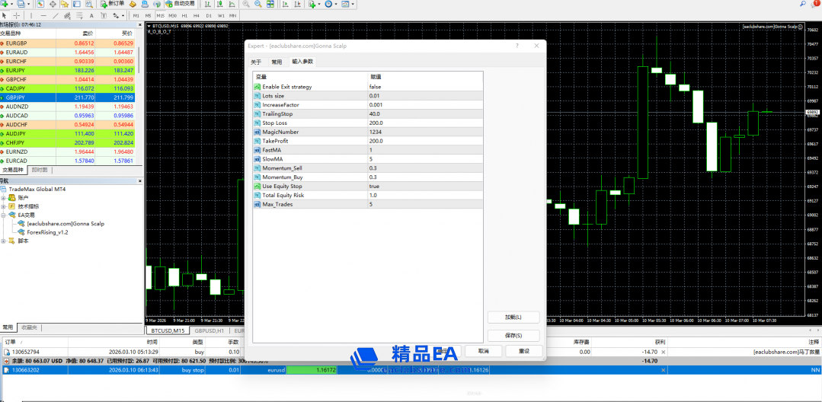Open the 常用 tab in Expert dialog
Screen dimensions: 822x402
pos(277,62)
